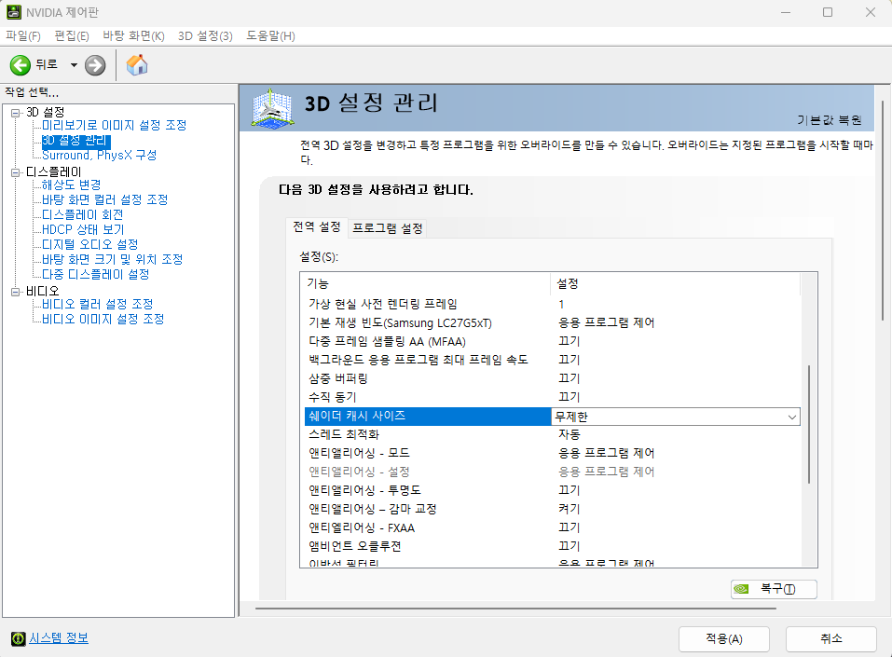Open Surround, PhysX 구성
892x657 pixels.
click(99, 155)
